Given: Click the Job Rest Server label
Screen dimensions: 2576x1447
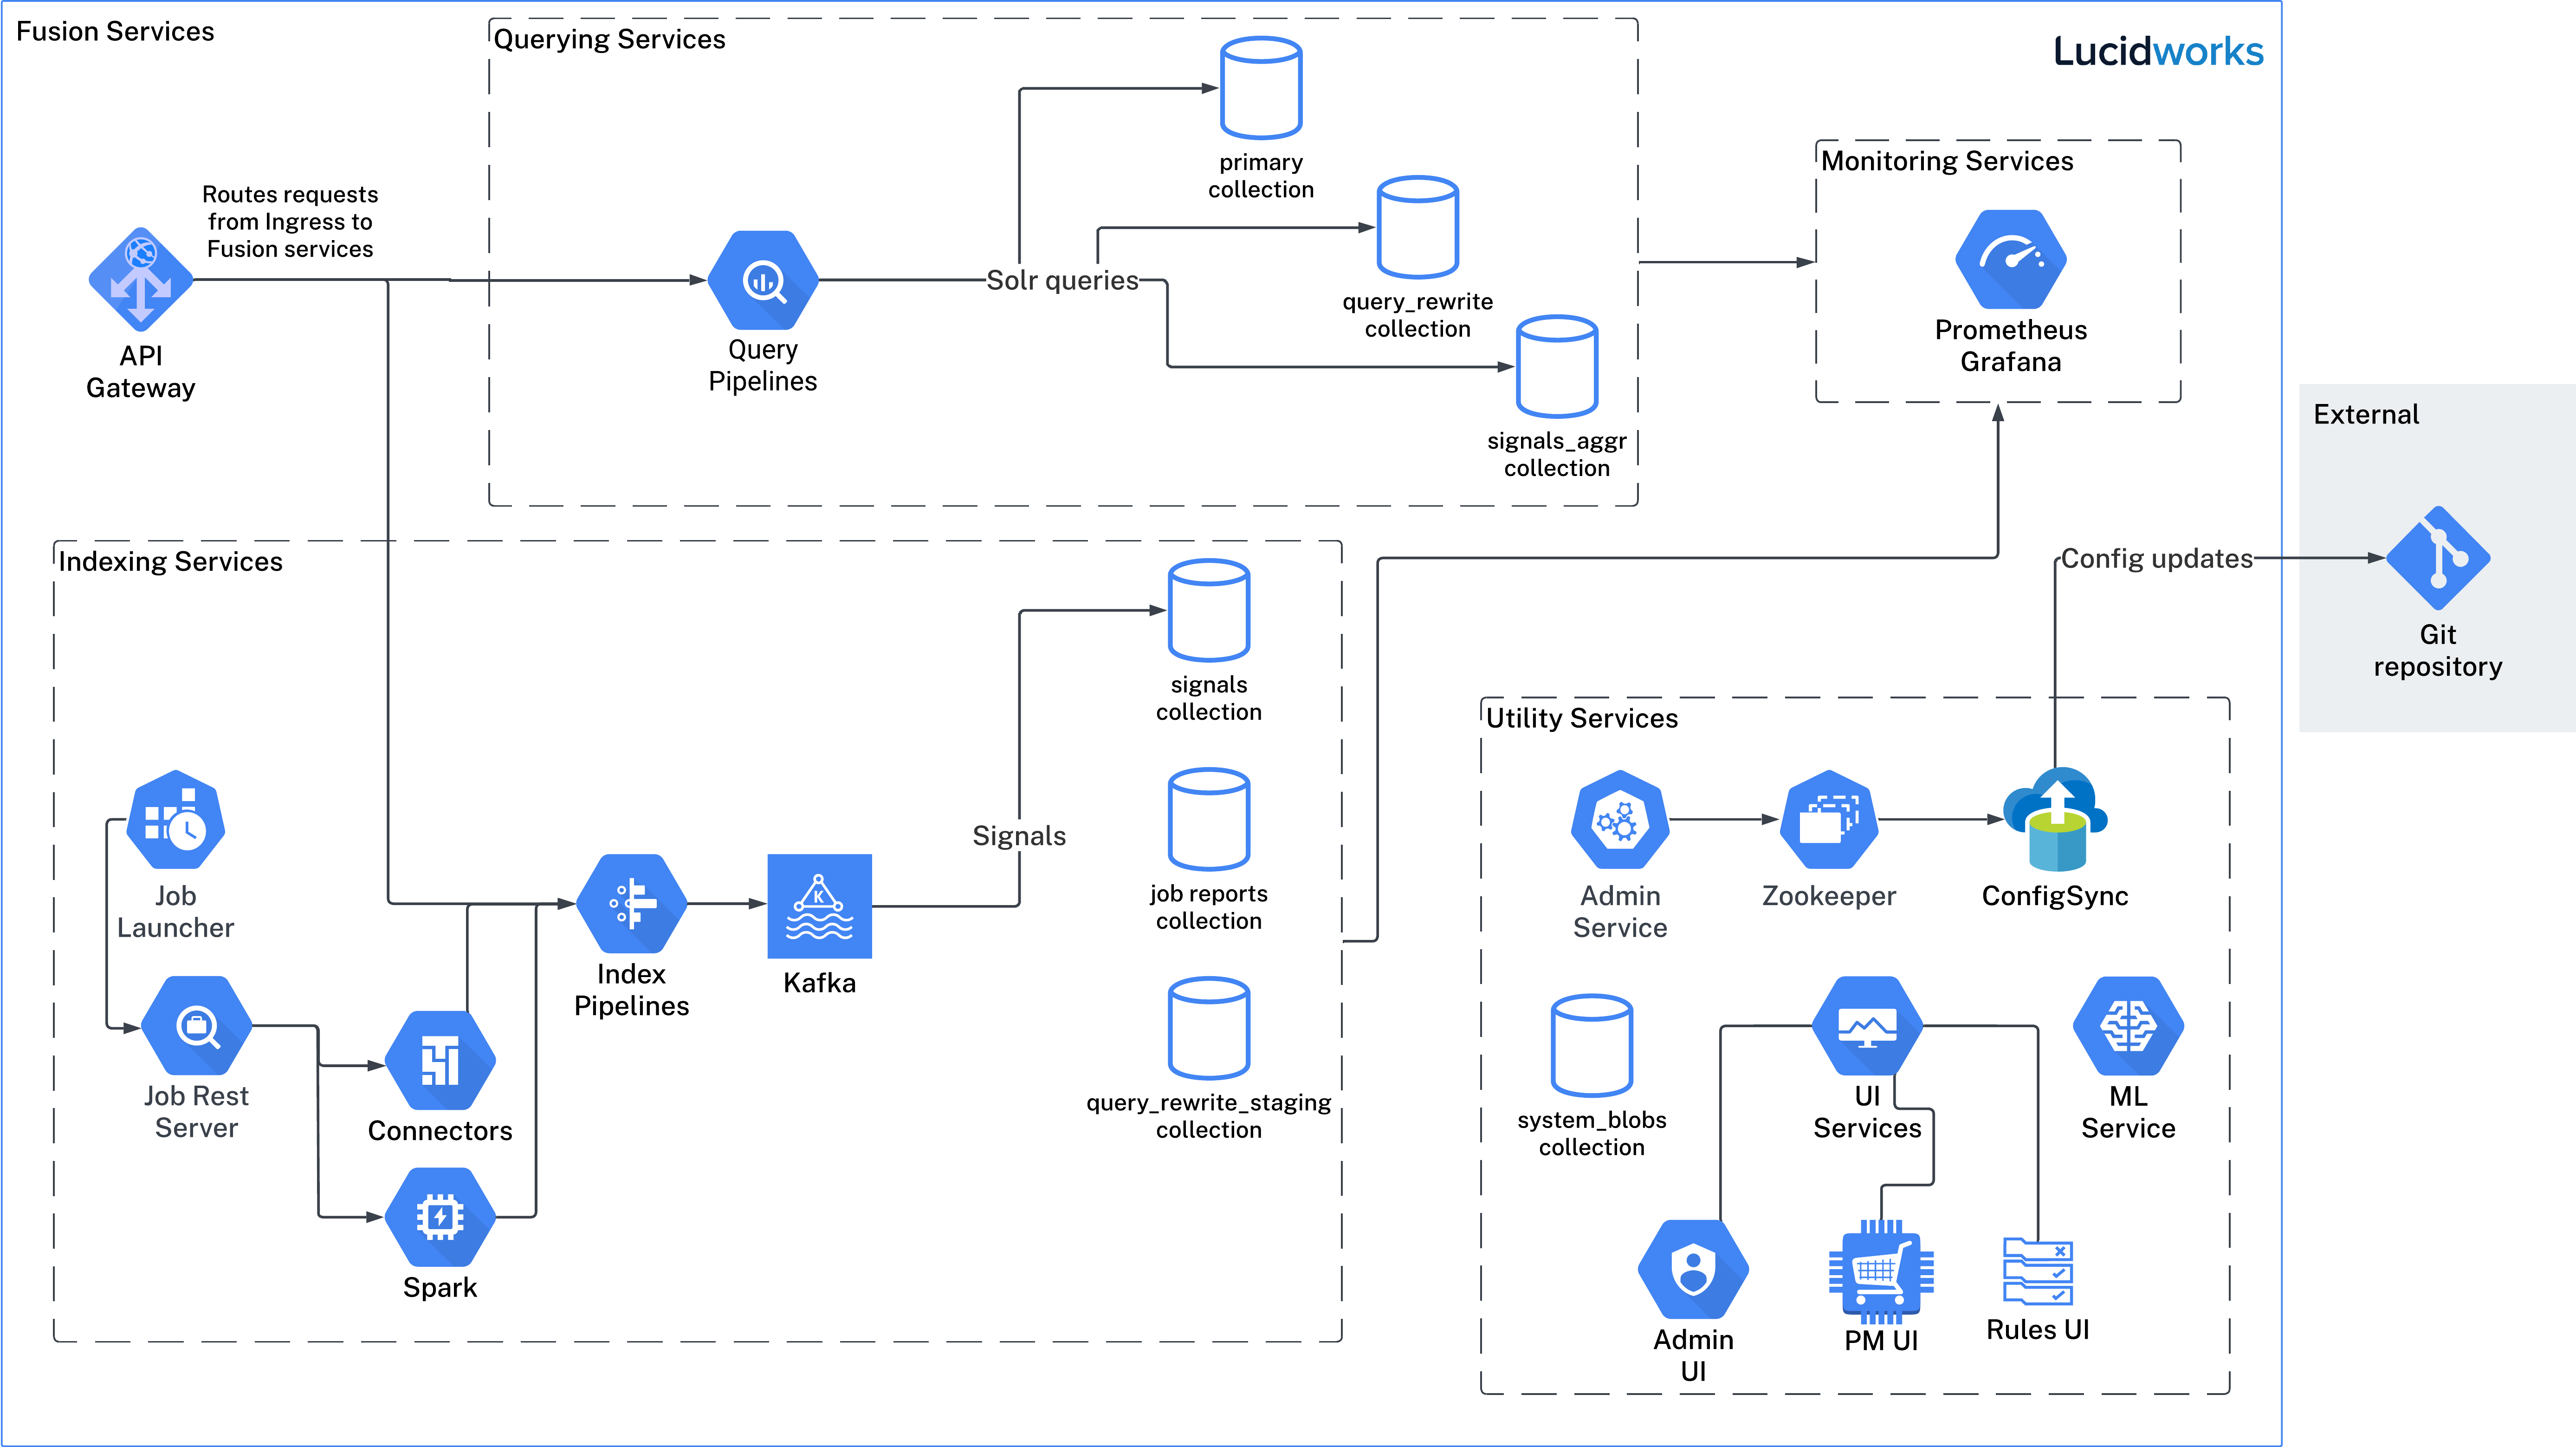Looking at the screenshot, I should (x=196, y=1112).
